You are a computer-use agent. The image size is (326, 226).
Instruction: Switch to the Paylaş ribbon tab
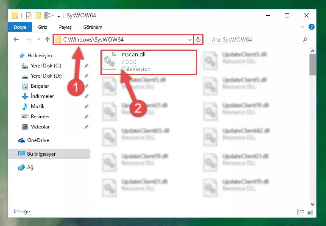click(x=65, y=27)
